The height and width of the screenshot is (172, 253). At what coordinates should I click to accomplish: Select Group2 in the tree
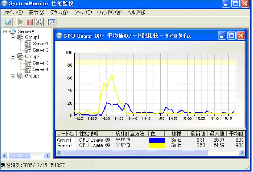click(32, 57)
